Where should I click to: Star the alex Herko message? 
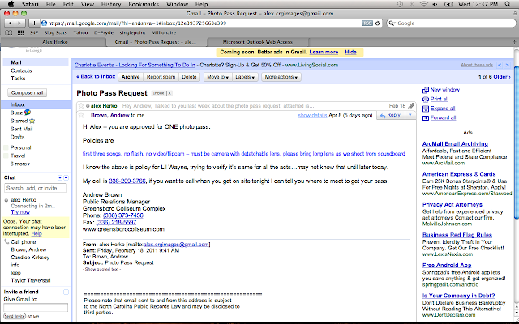[x=81, y=106]
